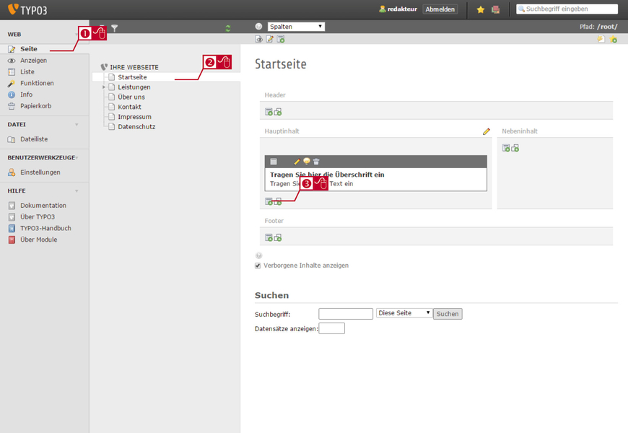Add new content element in Header column
Viewport: 628px width, 433px height.
(269, 112)
